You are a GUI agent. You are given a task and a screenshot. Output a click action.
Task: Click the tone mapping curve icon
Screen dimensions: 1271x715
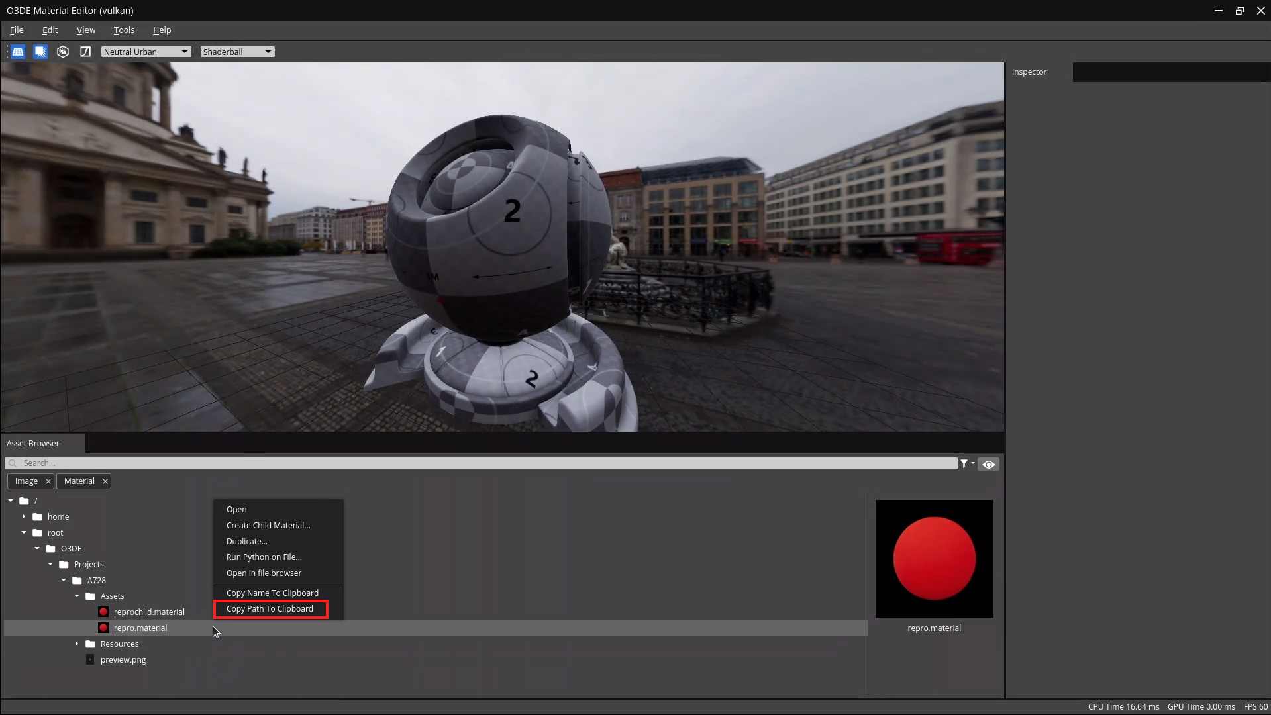point(85,52)
